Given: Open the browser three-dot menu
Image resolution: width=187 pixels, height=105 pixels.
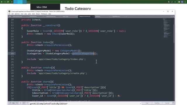Looking at the screenshot, I should [185, 2].
